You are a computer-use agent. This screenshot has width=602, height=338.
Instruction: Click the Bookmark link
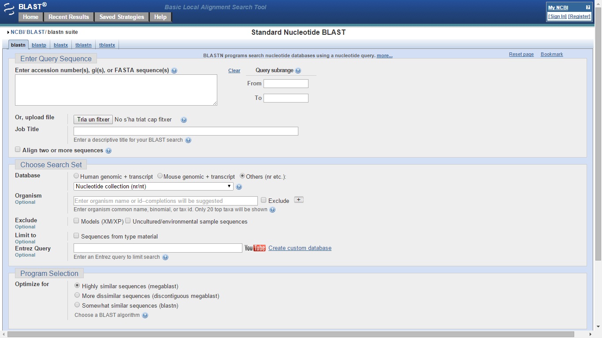click(x=552, y=55)
